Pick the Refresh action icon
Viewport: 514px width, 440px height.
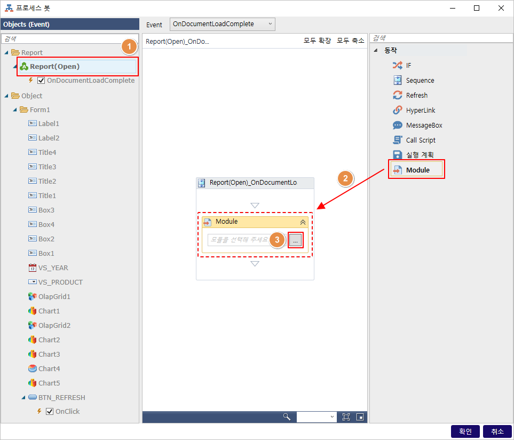pyautogui.click(x=398, y=96)
